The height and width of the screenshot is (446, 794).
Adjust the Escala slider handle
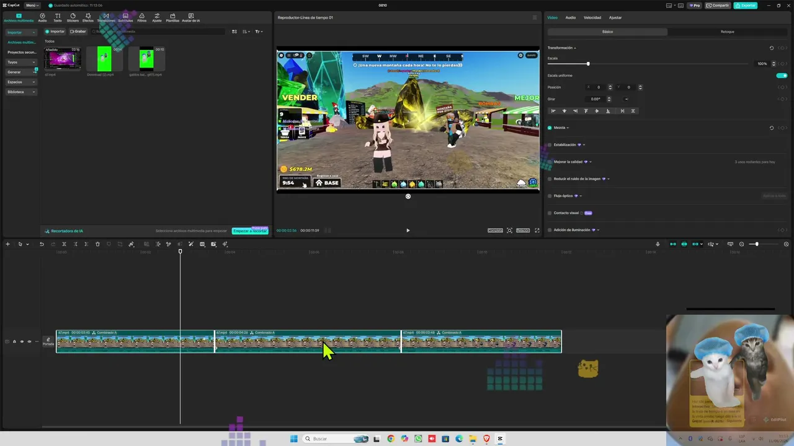[x=588, y=64]
